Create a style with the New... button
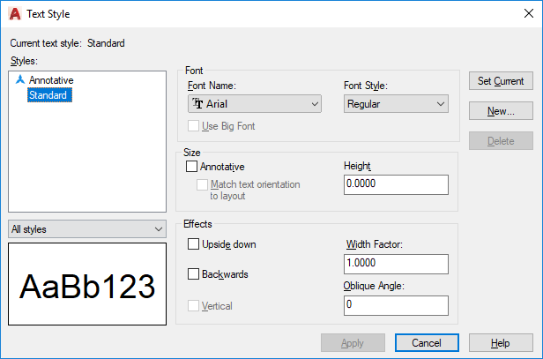The image size is (543, 359). tap(501, 111)
